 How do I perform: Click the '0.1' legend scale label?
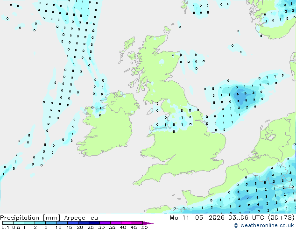pyautogui.click(x=5, y=227)
